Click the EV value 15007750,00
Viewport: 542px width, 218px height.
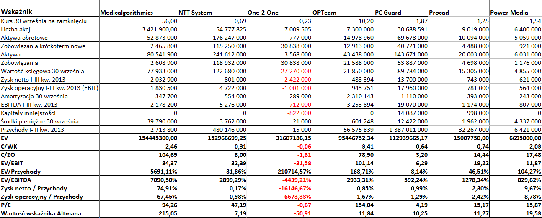pos(459,138)
